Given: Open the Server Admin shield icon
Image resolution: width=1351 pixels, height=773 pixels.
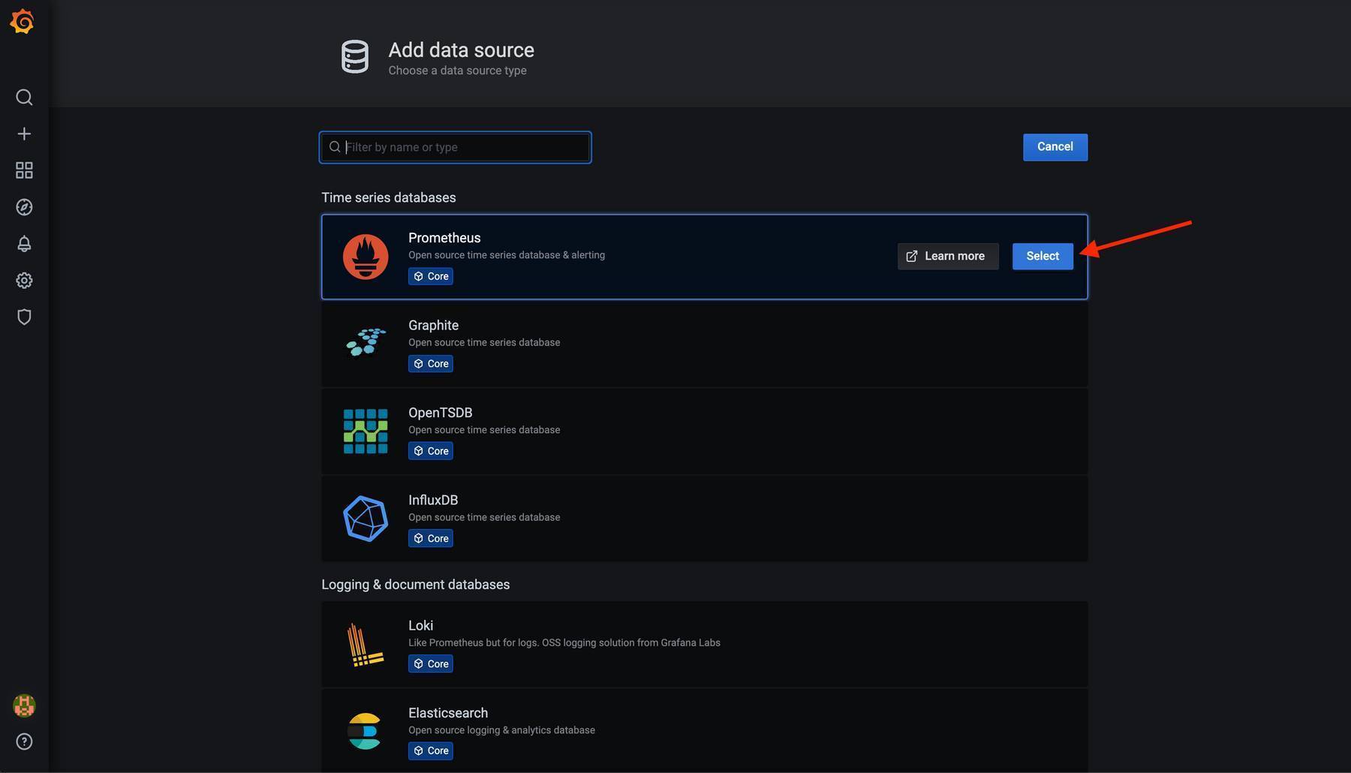Looking at the screenshot, I should pos(24,317).
